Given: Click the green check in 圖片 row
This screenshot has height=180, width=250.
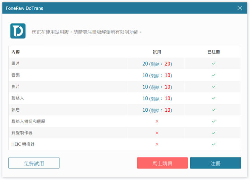Looking at the screenshot, I should [214, 63].
